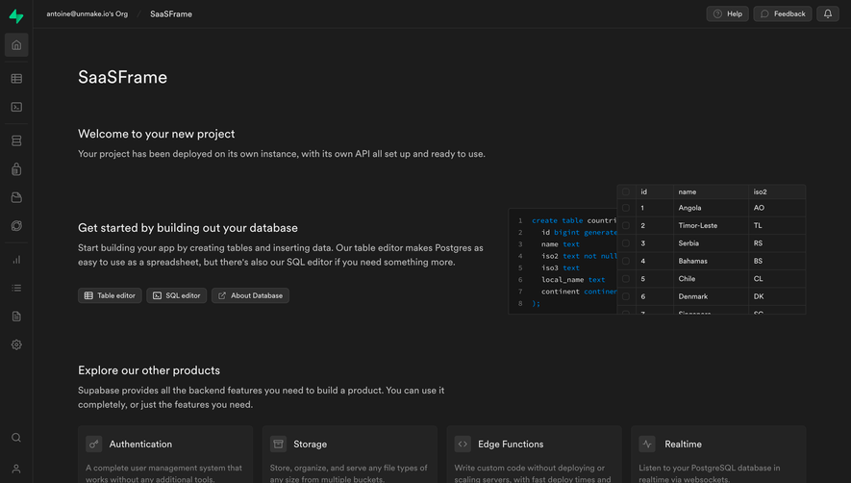Screen dimensions: 851x483
Task: Click the Storage card title
Action: click(310, 444)
